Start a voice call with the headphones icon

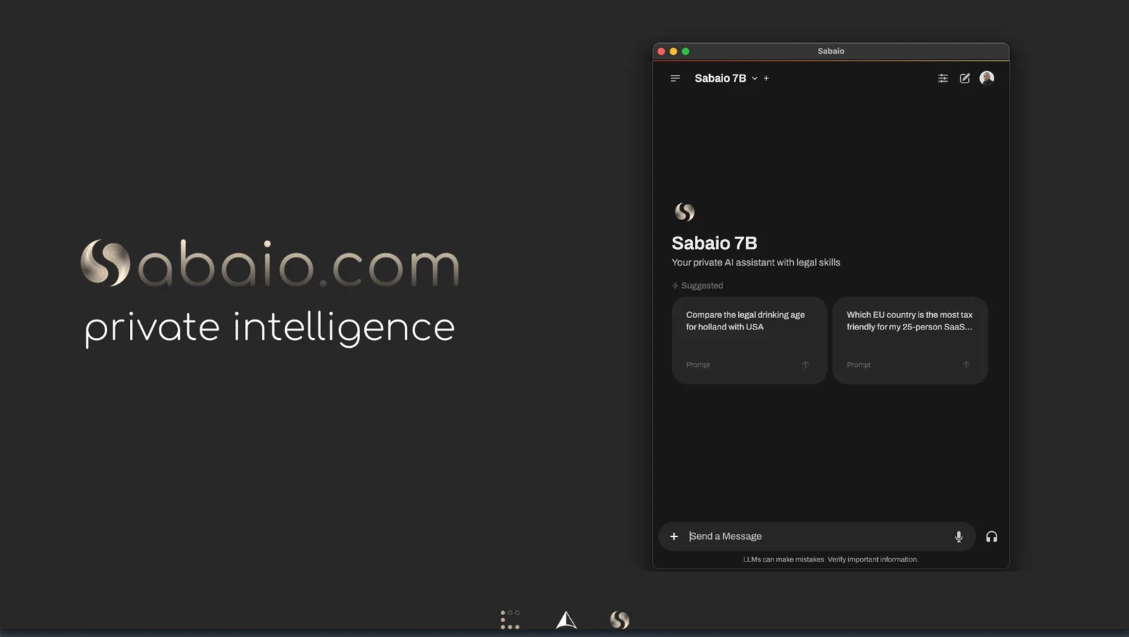coord(991,537)
